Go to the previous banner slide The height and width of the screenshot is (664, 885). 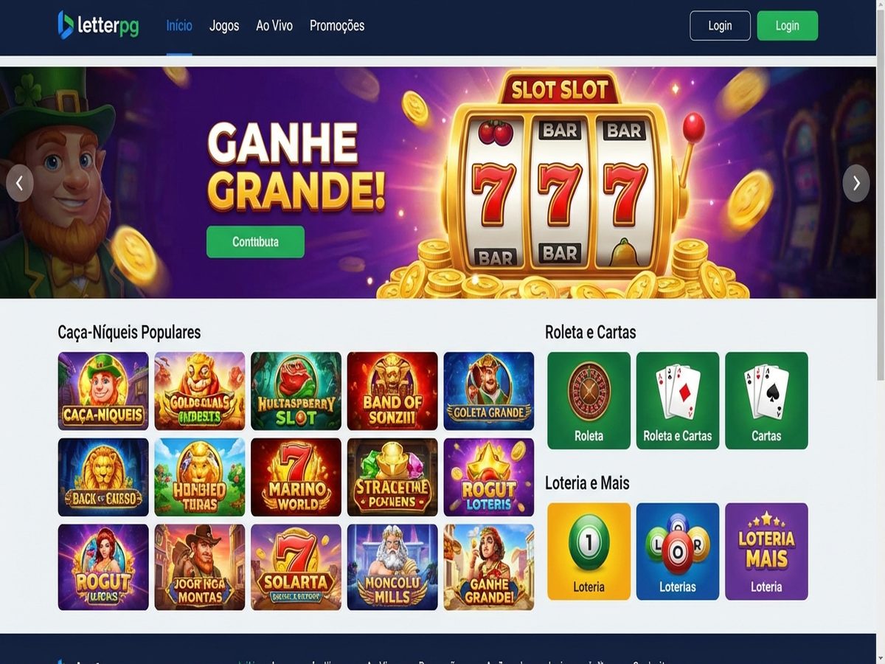[x=20, y=183]
